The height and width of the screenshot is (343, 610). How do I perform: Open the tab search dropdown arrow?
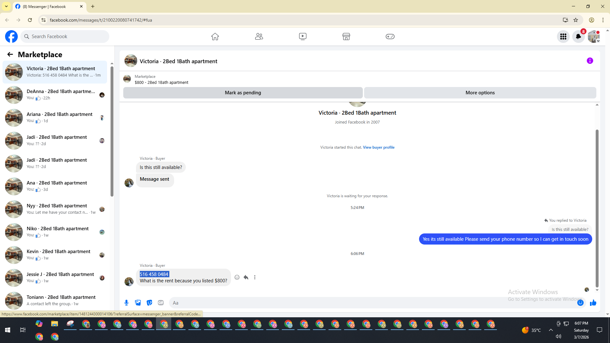[6, 6]
